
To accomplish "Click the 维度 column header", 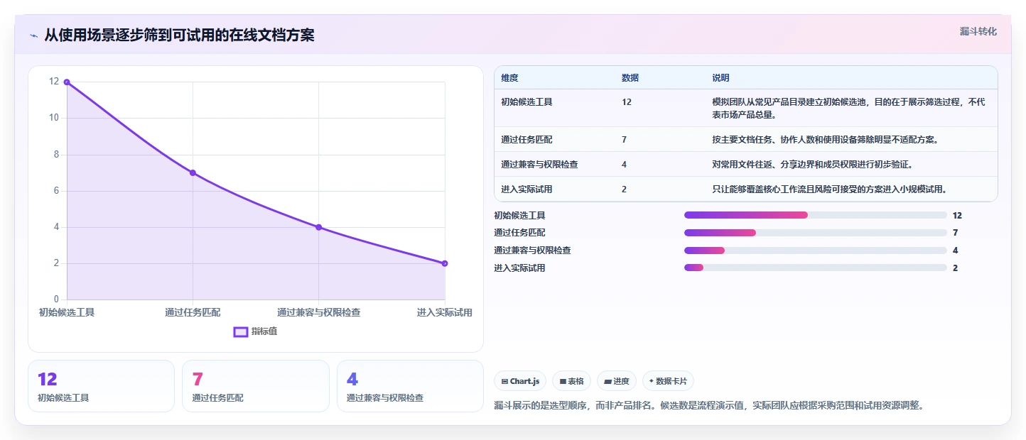I will click(509, 78).
